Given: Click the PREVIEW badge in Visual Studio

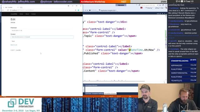Looking at the screenshot, I should [x=121, y=5].
